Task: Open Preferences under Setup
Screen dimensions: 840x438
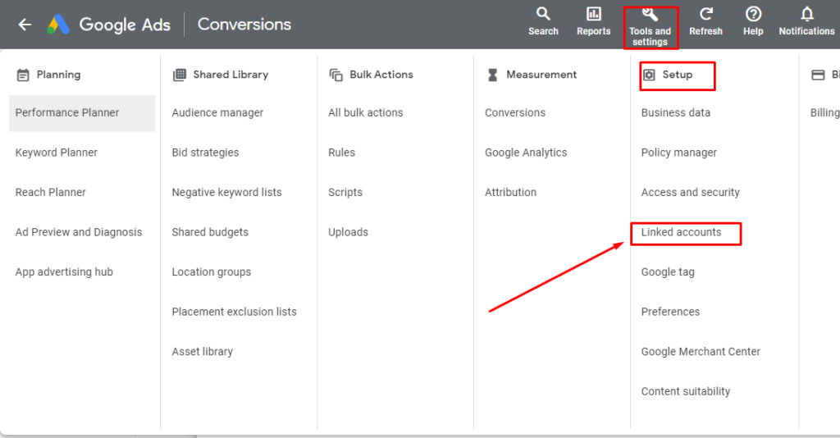Action: pos(670,312)
